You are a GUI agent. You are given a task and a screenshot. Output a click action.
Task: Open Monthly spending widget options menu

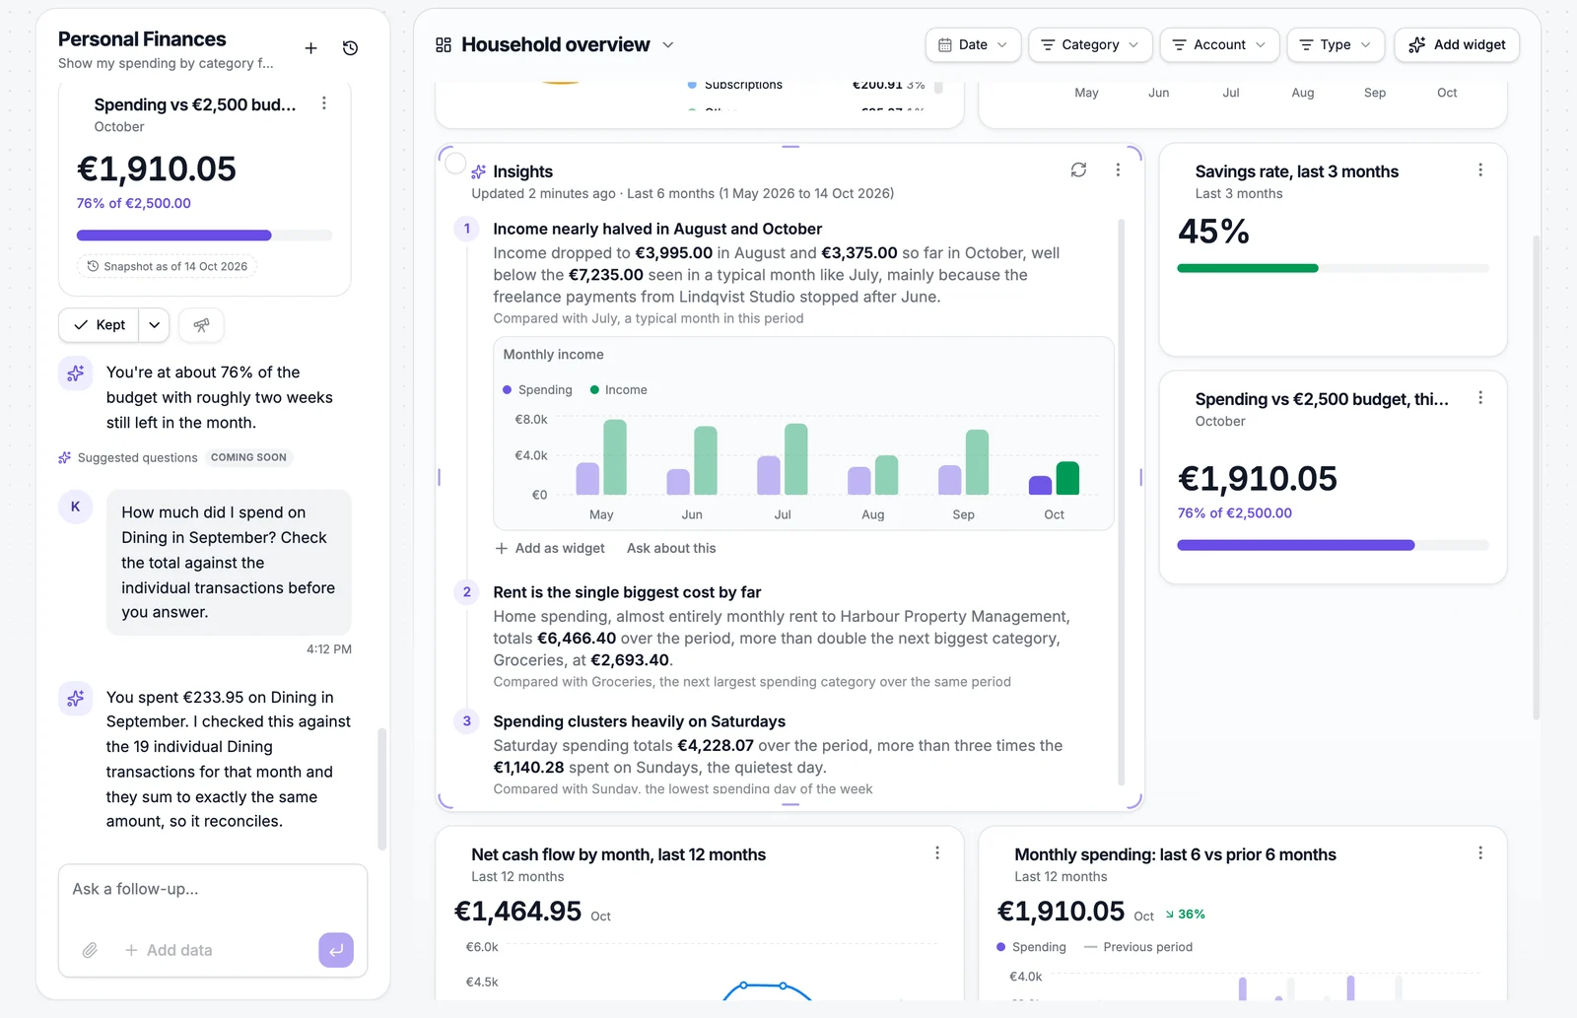coord(1480,852)
